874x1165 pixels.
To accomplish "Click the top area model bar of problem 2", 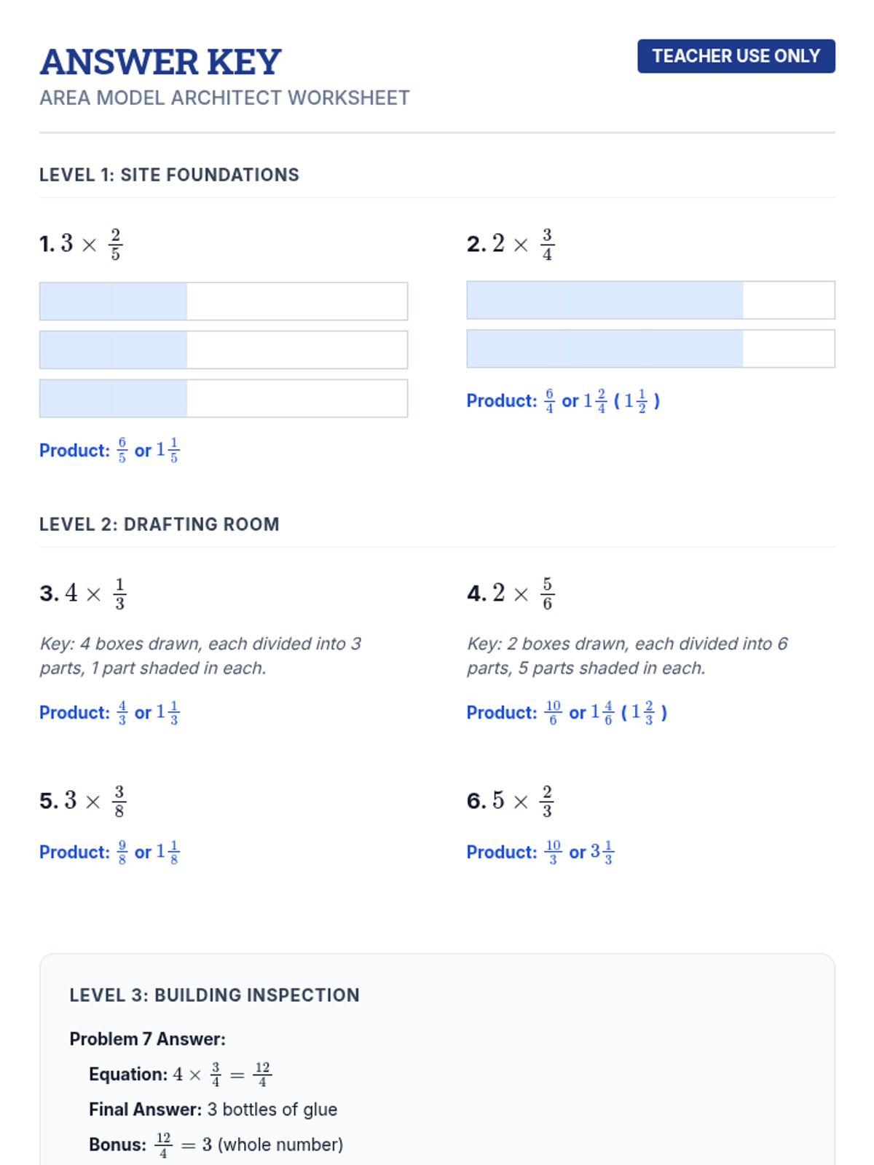I will coord(650,300).
